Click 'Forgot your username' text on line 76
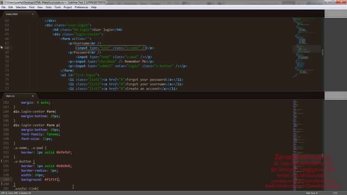Viewport: 347px width, 195px height. (146, 84)
